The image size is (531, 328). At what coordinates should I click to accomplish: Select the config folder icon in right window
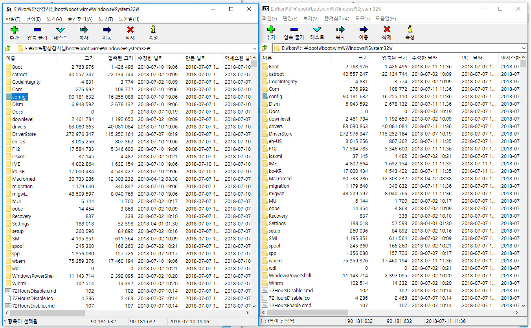[265, 96]
